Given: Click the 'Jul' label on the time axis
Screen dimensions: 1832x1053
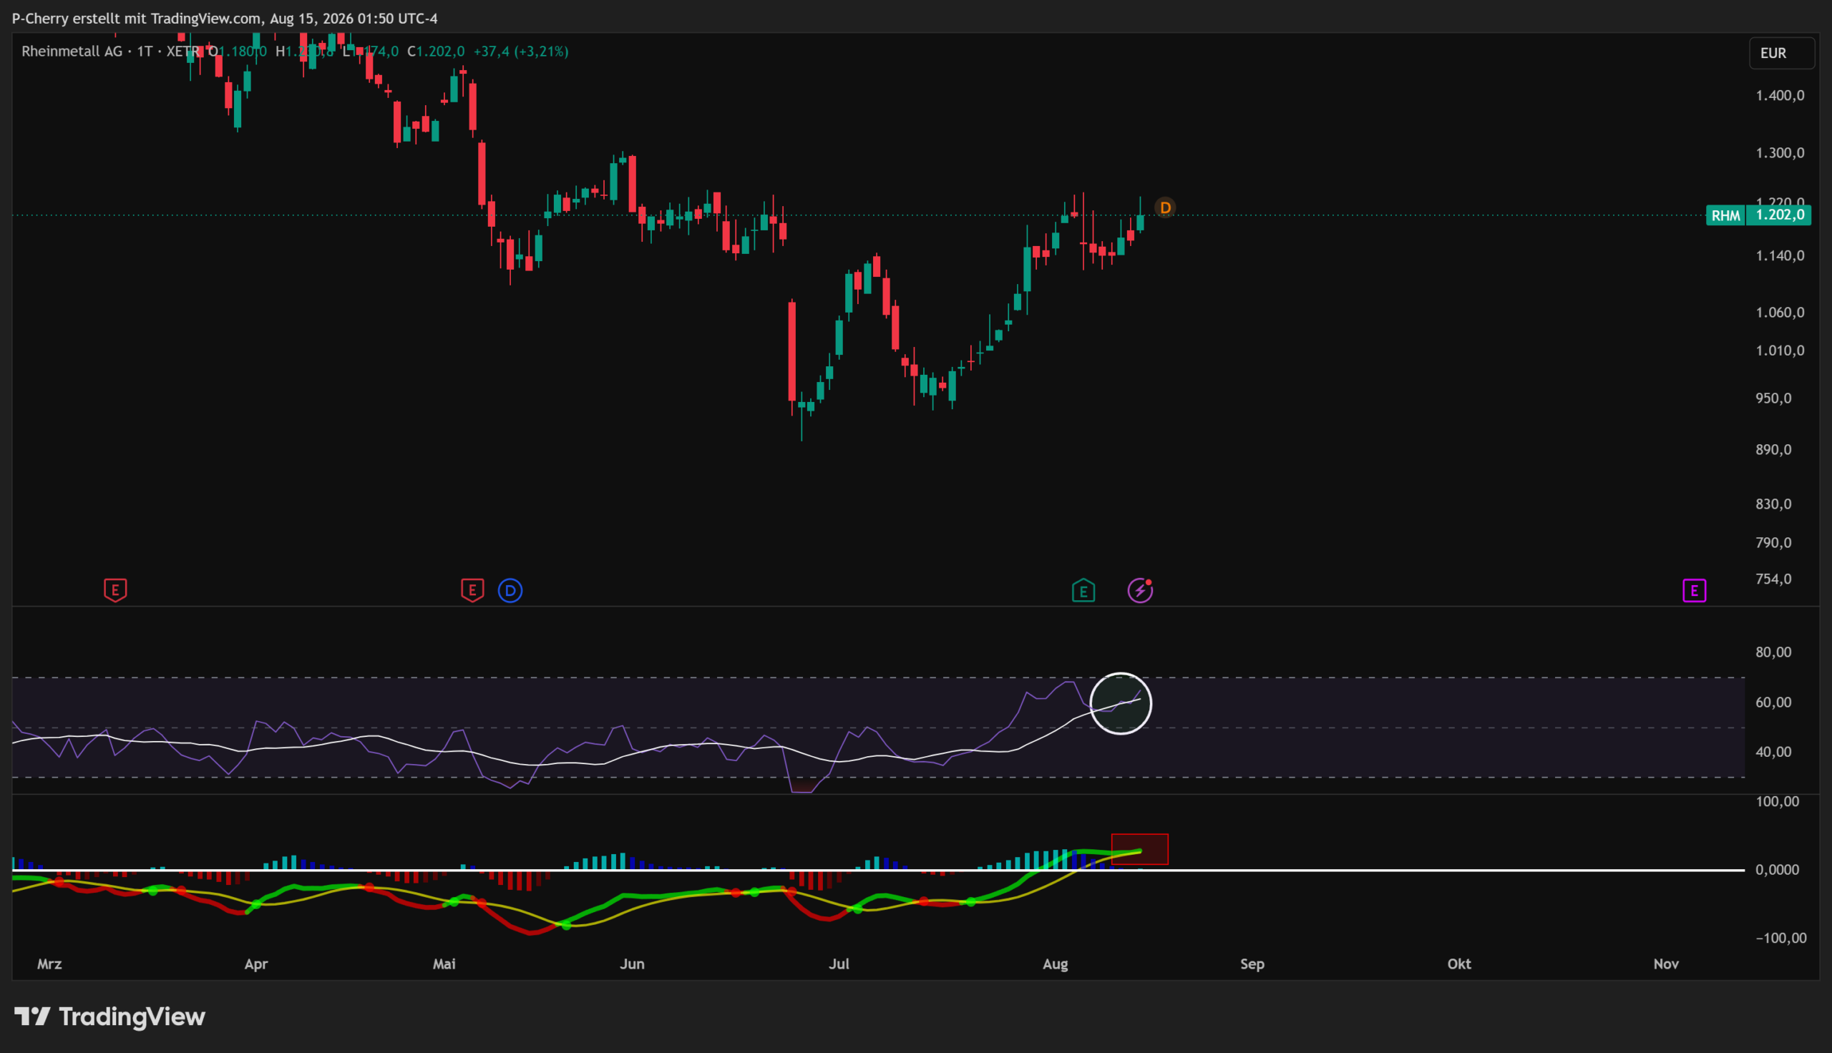Looking at the screenshot, I should (x=839, y=964).
